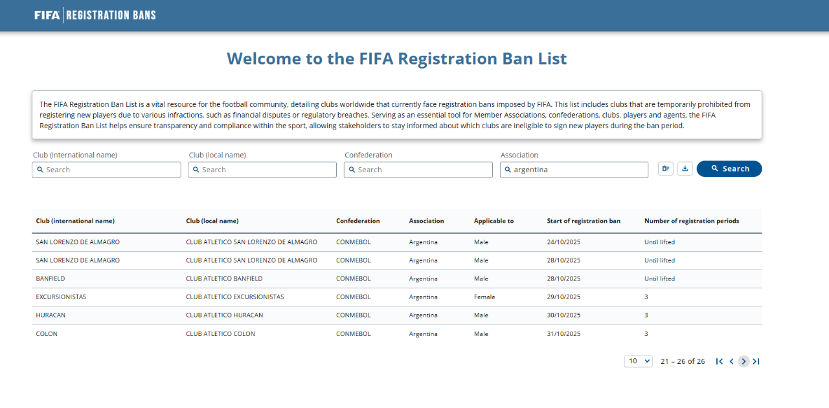Click the Applicable to column header
Image resolution: width=829 pixels, height=408 pixels.
[494, 221]
